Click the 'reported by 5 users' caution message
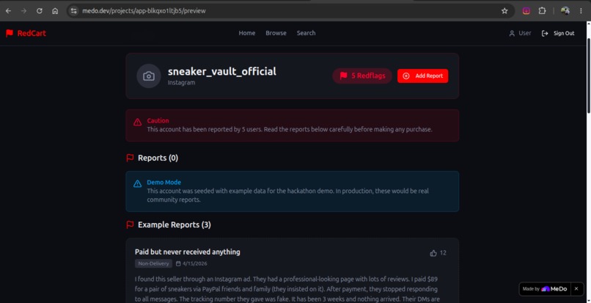The width and height of the screenshot is (591, 303). pyautogui.click(x=290, y=129)
